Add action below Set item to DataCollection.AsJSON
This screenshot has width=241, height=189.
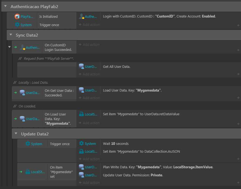tap(89, 159)
